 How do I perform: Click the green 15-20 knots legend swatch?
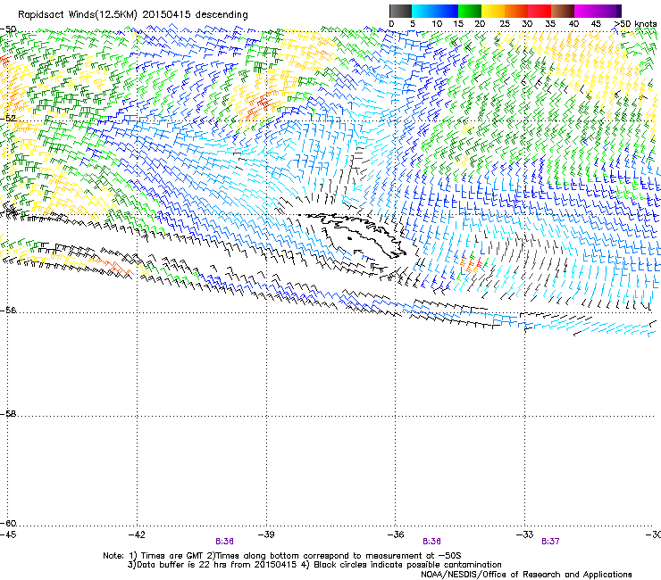tap(470, 11)
